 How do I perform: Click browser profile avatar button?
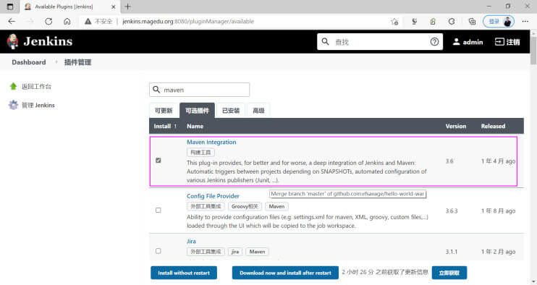(x=499, y=21)
